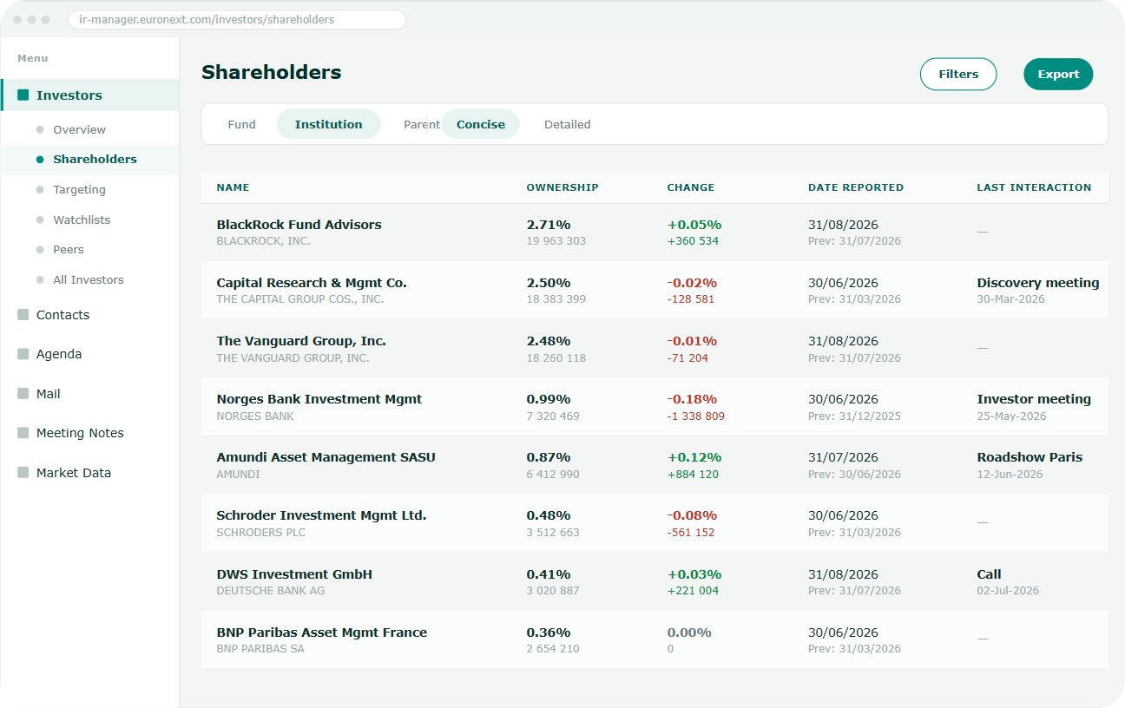Sort by Date Reported column header

coord(856,187)
